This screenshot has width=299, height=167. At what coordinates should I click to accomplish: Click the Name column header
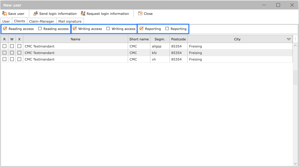pyautogui.click(x=75, y=39)
